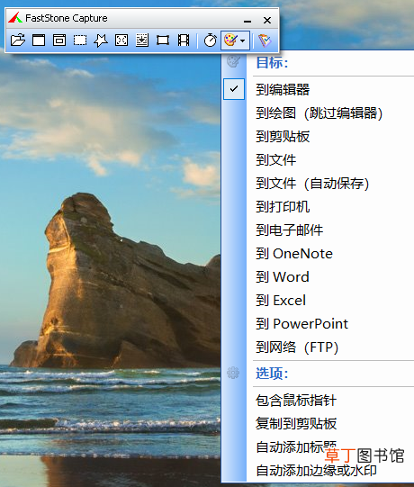This screenshot has width=414, height=487.
Task: Select Capture Window/Object tool
Action: tap(59, 41)
